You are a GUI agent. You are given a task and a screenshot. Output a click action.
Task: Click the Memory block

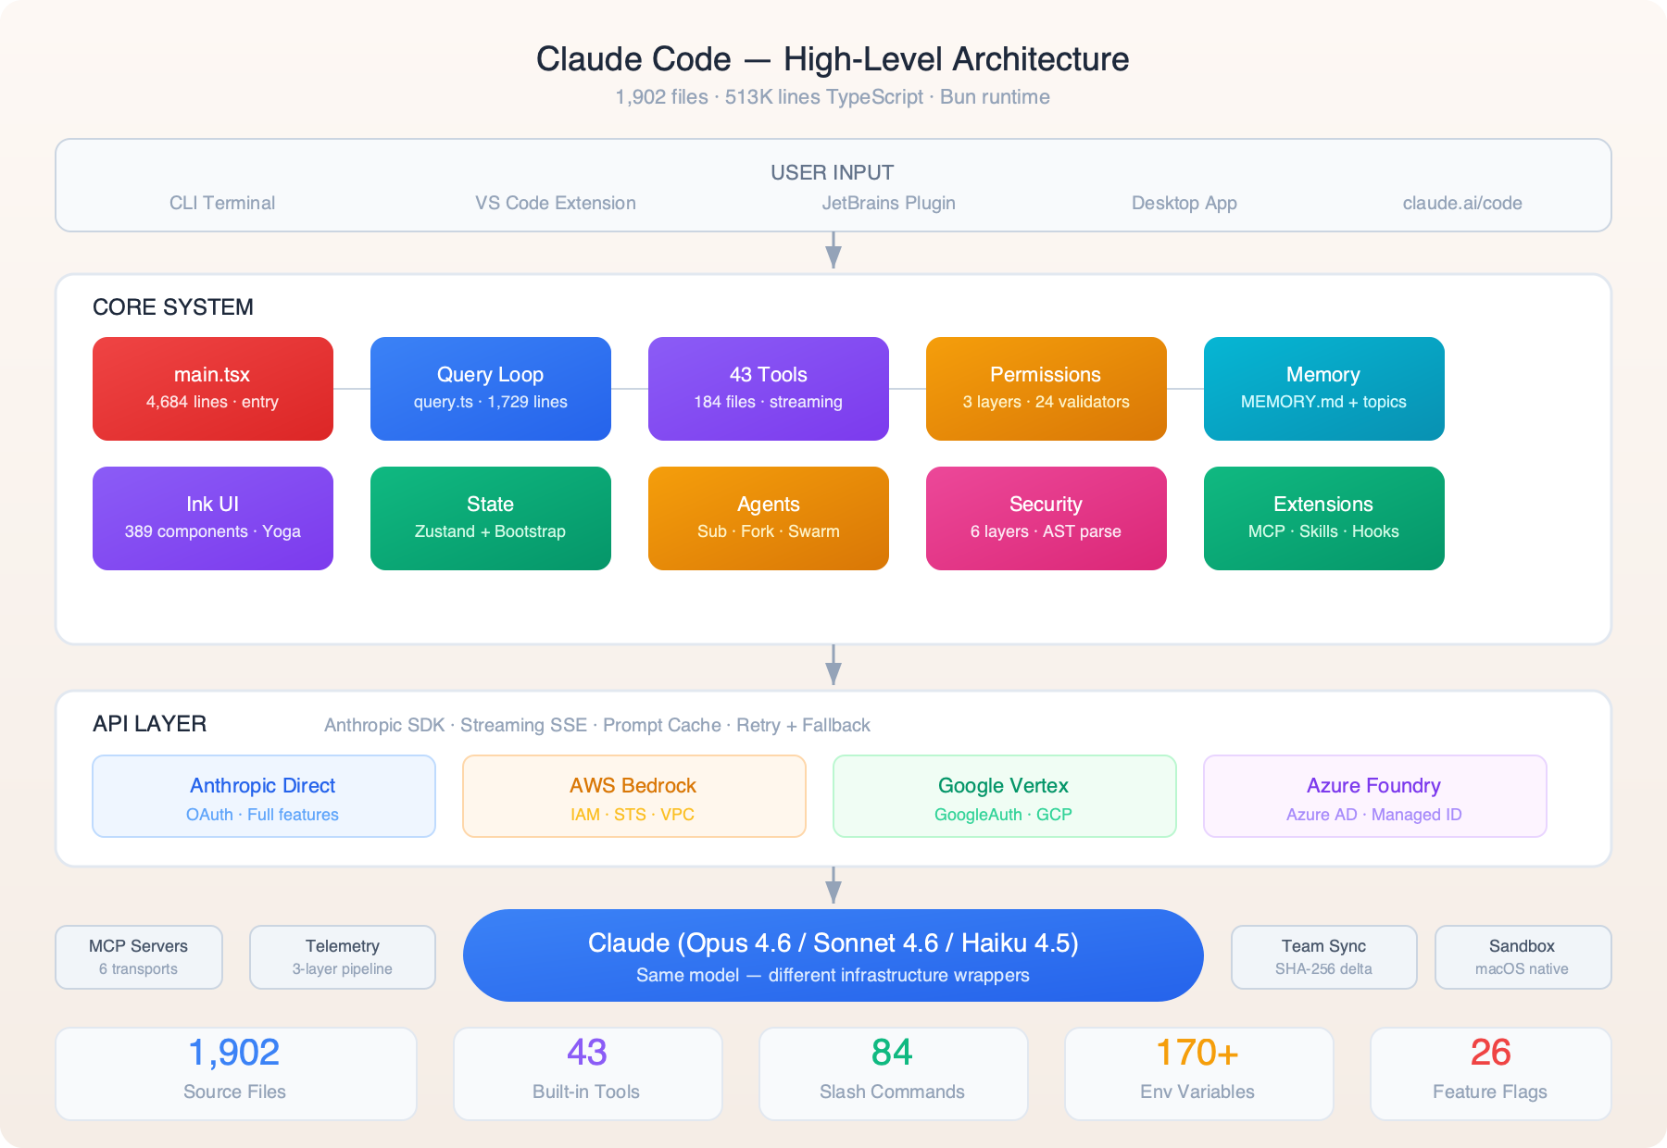1323,388
